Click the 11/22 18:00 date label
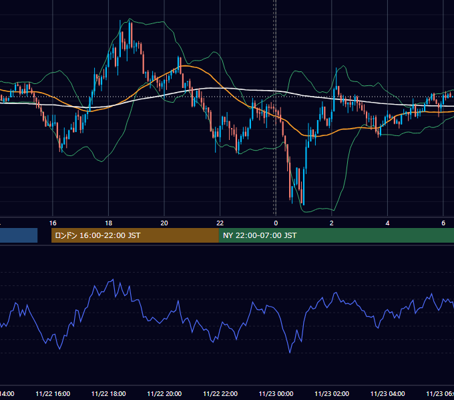The height and width of the screenshot is (400, 454). coord(109,394)
